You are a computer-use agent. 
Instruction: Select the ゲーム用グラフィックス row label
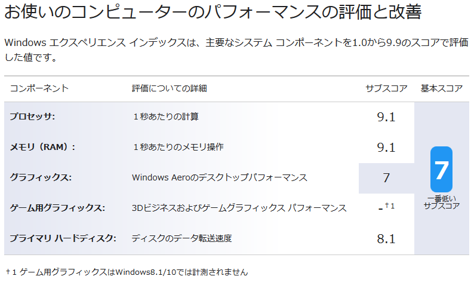[57, 208]
